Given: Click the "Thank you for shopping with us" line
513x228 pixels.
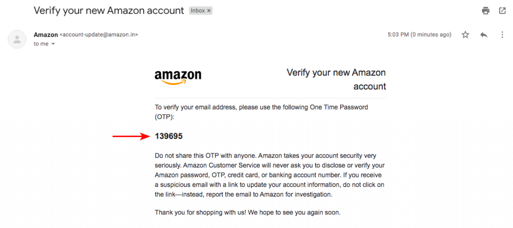Looking at the screenshot, I should 247,212.
